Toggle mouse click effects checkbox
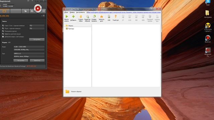 pyautogui.click(x=3, y=34)
